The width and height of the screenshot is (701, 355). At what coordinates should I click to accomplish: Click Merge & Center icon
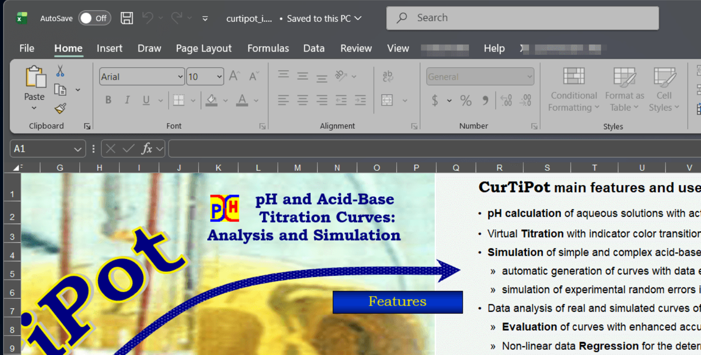pyautogui.click(x=387, y=101)
